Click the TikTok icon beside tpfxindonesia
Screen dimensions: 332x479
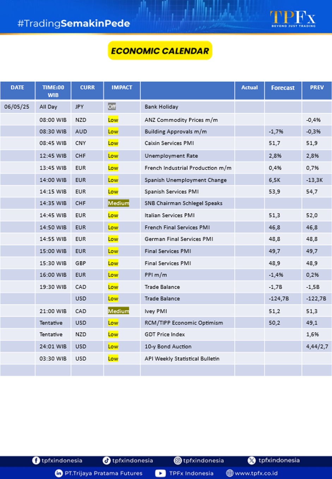coord(106,460)
